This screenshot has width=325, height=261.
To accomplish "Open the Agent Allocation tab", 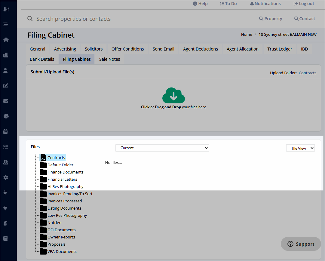I will pyautogui.click(x=243, y=49).
